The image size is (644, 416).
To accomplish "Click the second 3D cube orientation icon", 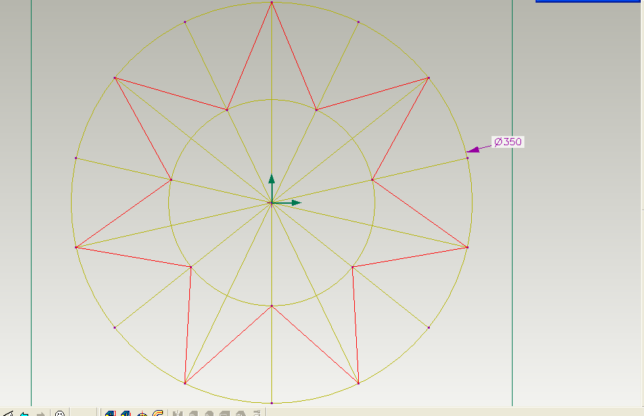I will 126,412.
